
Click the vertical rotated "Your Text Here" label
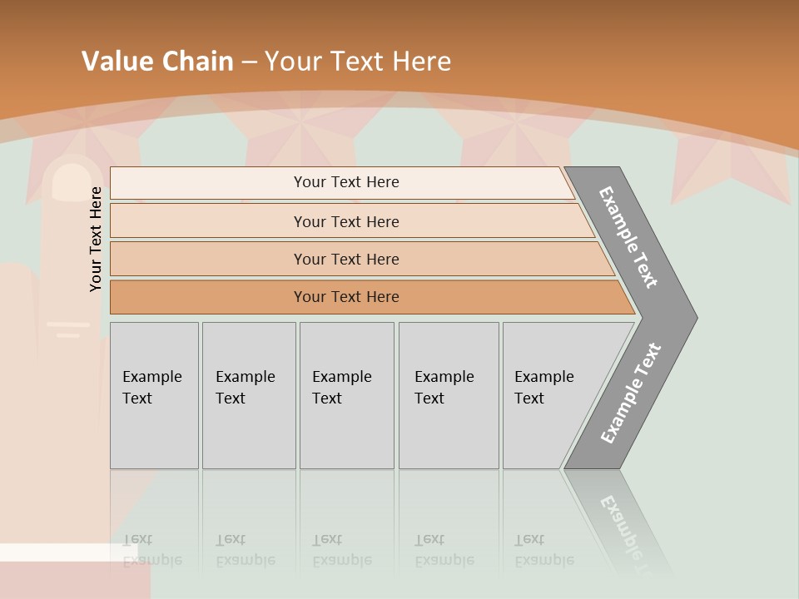coord(97,239)
